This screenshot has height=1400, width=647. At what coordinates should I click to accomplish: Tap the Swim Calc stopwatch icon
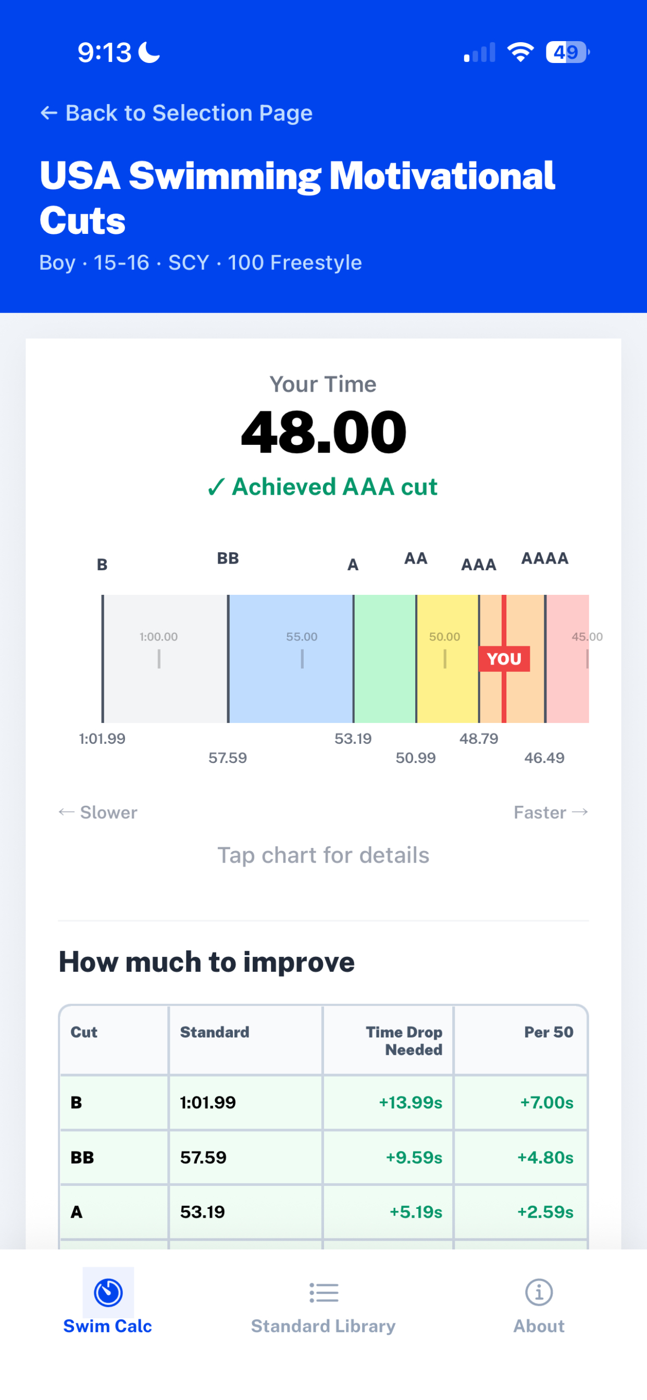click(x=108, y=1292)
